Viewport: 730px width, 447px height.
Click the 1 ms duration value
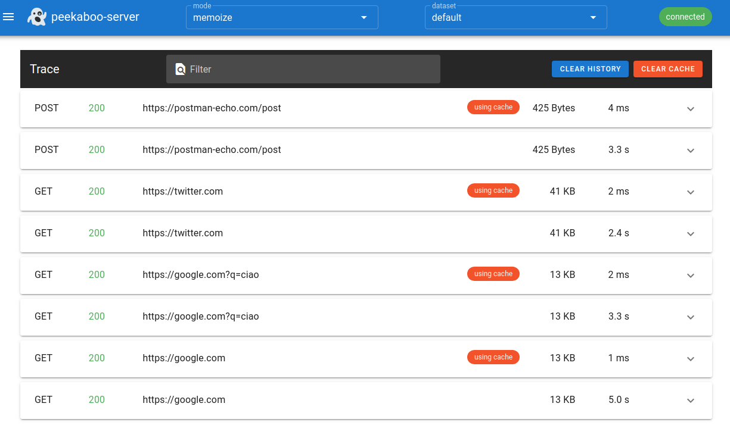click(x=619, y=358)
